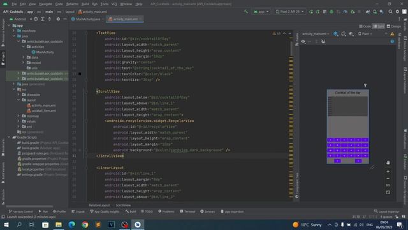Collapse the layout folder

coord(18,100)
